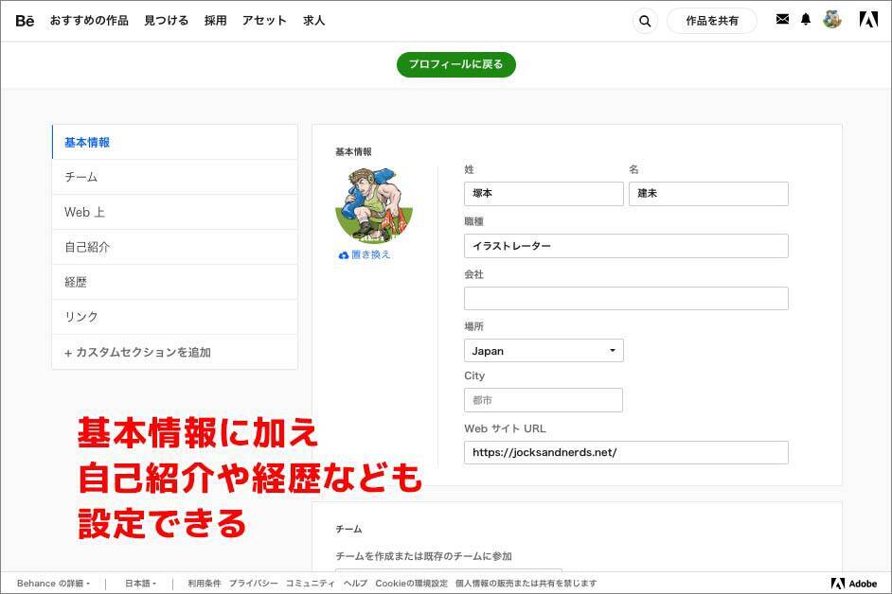Open おすすめの作品 in navigation
Screen dimensions: 892x594
pos(89,21)
